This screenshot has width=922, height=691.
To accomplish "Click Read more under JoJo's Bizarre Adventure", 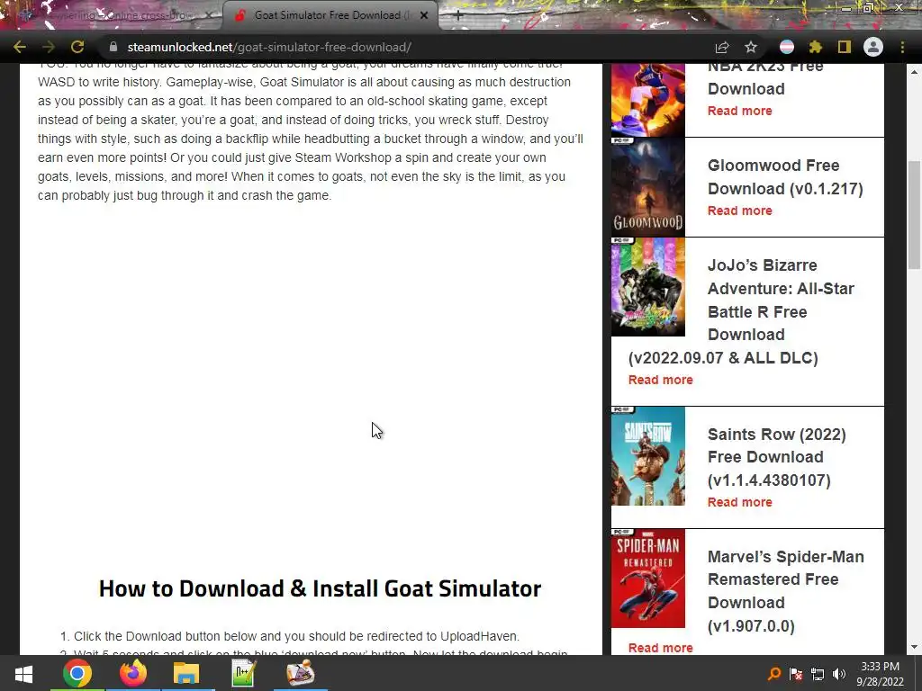I will pos(660,380).
